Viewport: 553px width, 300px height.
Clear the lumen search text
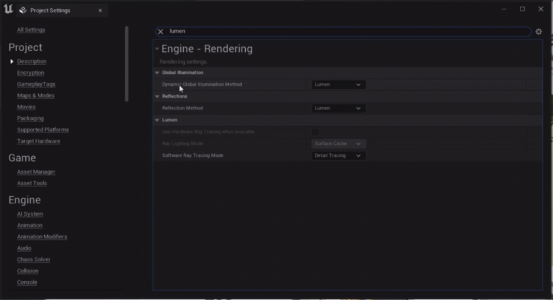coord(161,32)
